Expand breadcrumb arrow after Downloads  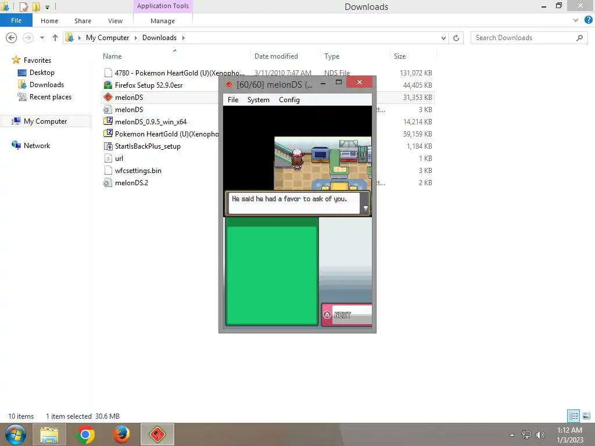tap(184, 38)
